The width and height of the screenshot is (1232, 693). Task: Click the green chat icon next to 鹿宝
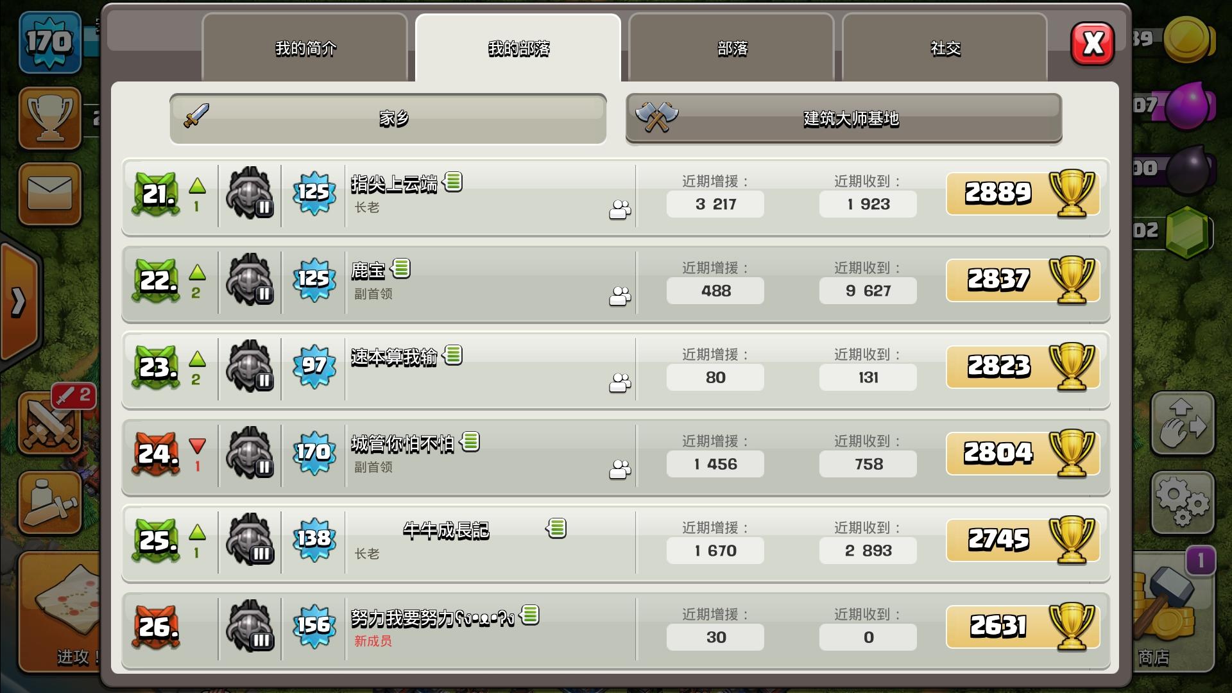tap(400, 268)
